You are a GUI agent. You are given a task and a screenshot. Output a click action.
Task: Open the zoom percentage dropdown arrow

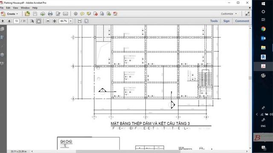pos(71,21)
